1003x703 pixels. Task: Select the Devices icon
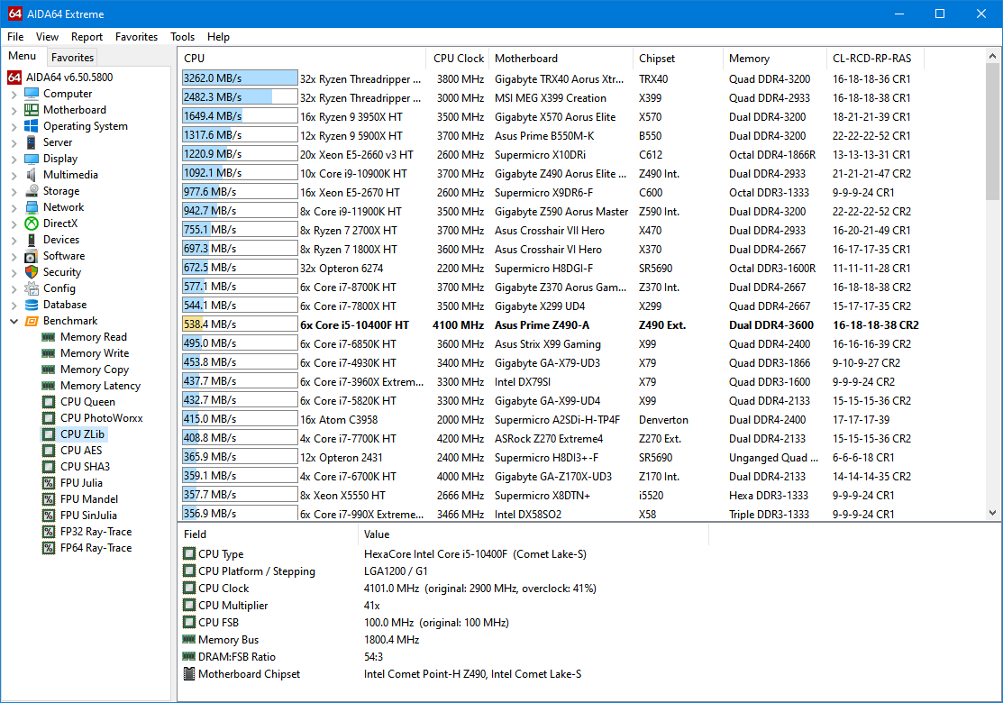32,239
